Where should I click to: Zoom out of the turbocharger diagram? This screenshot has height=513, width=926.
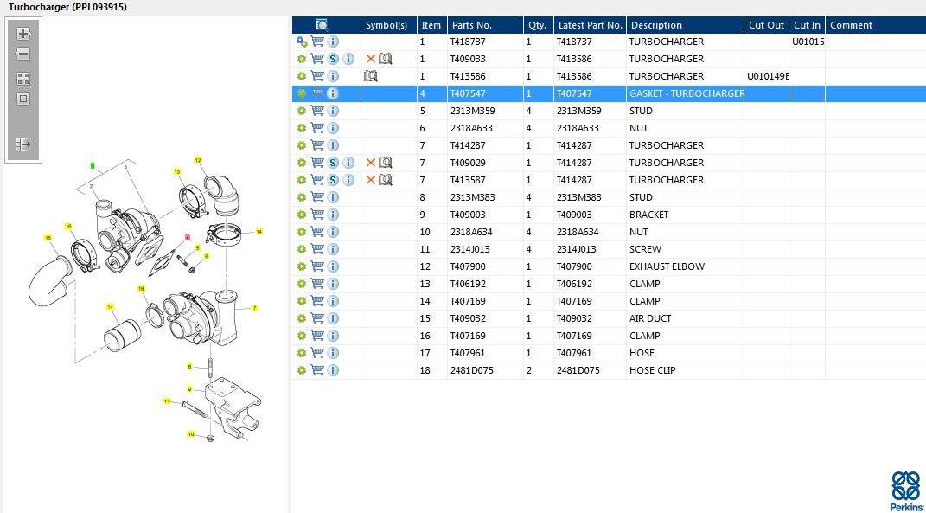click(x=23, y=54)
